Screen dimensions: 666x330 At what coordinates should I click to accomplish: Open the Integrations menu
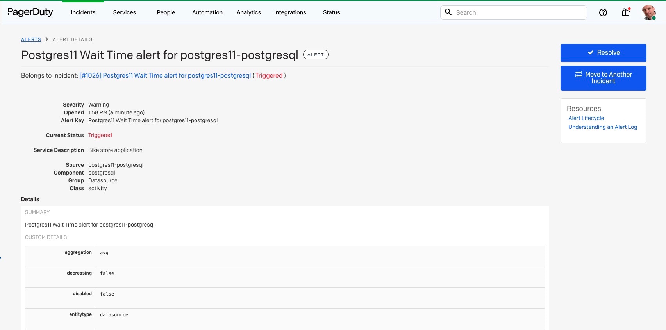290,12
